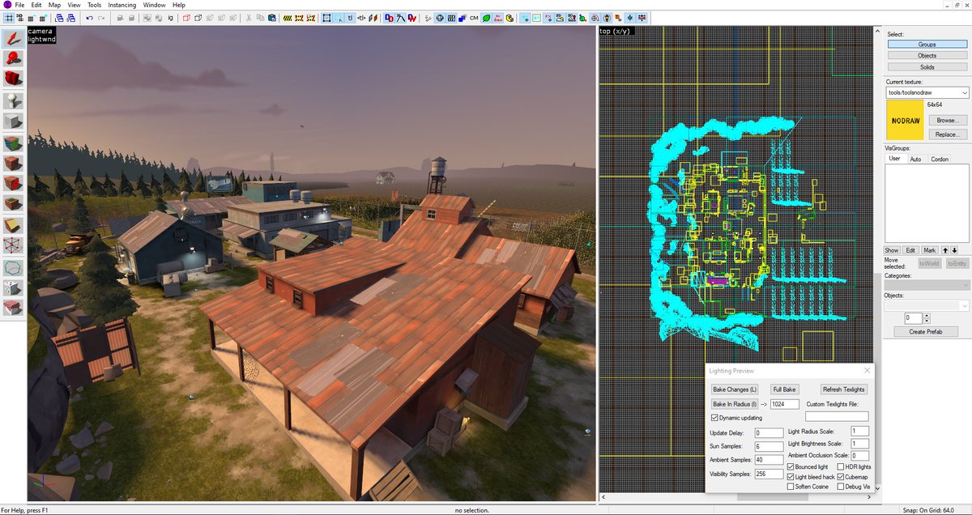Screen dimensions: 972x515
Task: Select the Selection tool in left toolbar
Action: (x=13, y=37)
